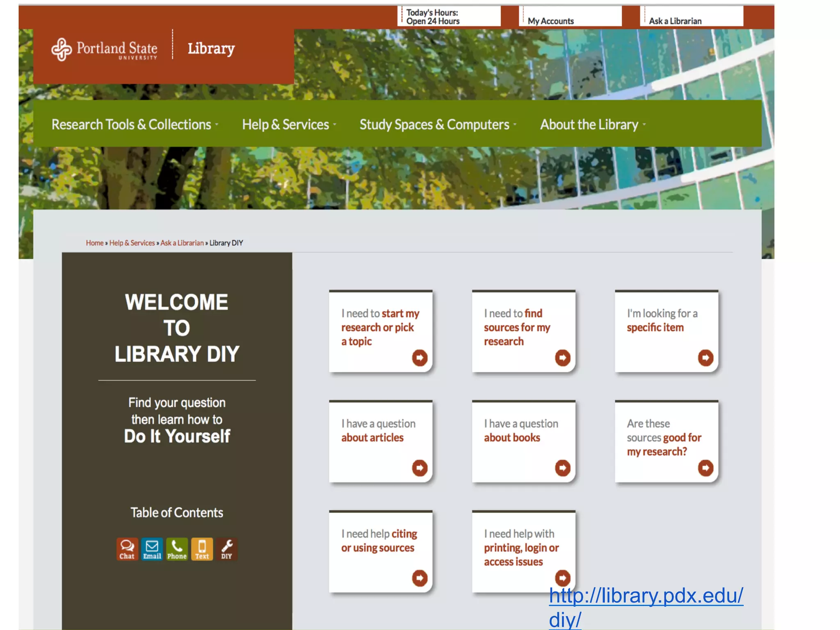Click Ask a Librarian breadcrumb link
This screenshot has width=840, height=630.
(x=182, y=243)
